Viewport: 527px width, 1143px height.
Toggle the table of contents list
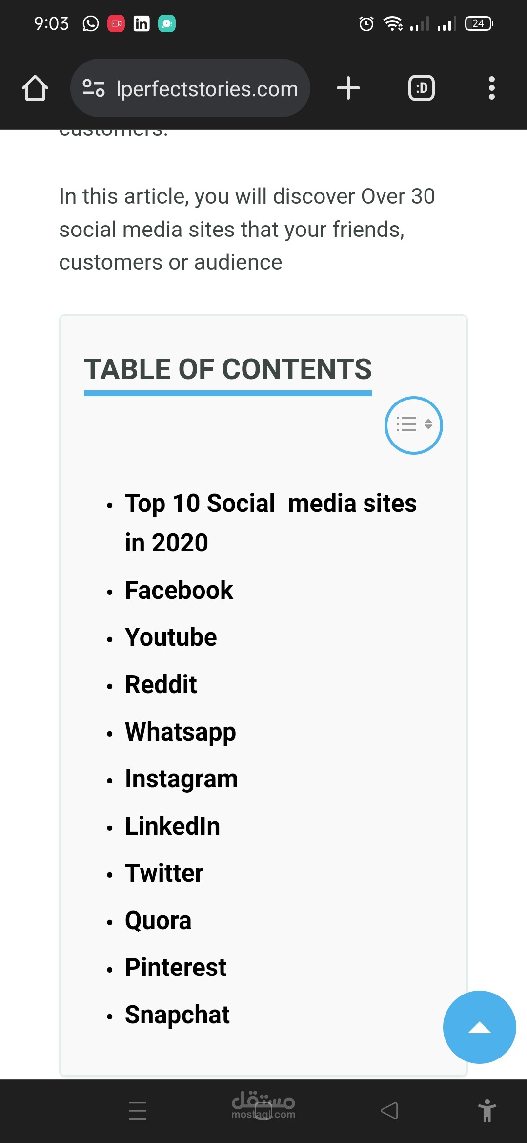coord(414,425)
